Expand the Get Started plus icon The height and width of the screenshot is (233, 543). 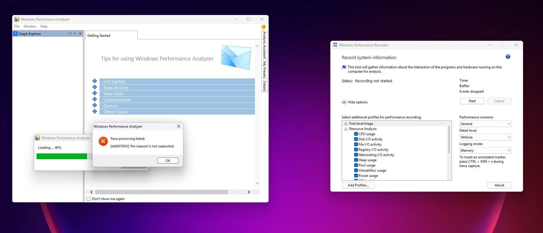(x=95, y=81)
